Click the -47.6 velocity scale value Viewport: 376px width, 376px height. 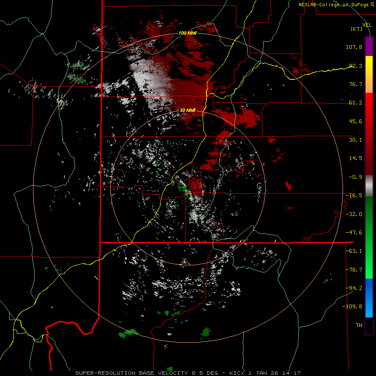[354, 233]
